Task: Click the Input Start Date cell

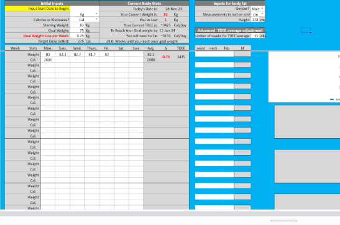Action: point(85,9)
